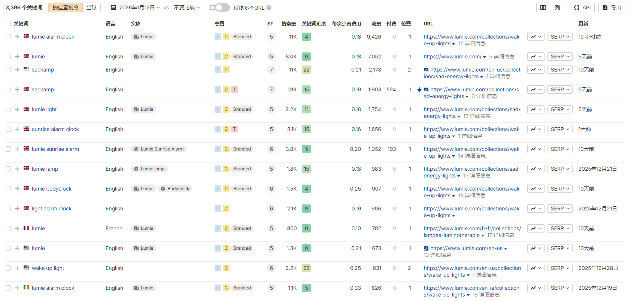The height and width of the screenshot is (301, 631).
Task: Open the 不要比较 comparison dropdown
Action: click(x=187, y=7)
